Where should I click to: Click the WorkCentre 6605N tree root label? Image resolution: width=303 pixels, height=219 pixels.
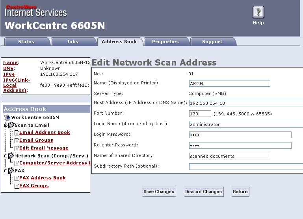coord(35,117)
